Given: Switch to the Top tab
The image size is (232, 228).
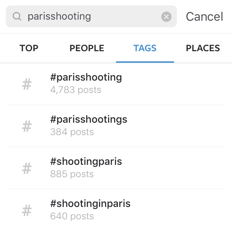Looking at the screenshot, I should pyautogui.click(x=29, y=48).
